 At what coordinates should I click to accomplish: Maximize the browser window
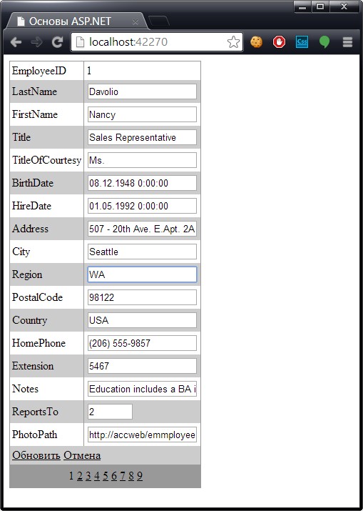coord(320,7)
